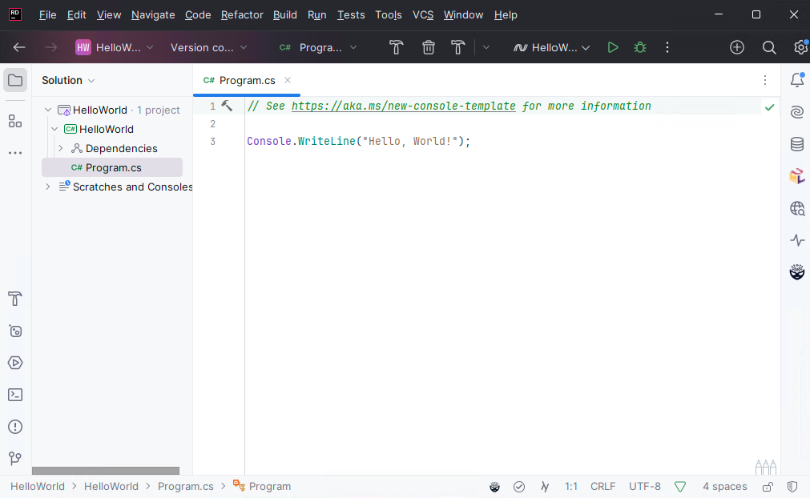The height and width of the screenshot is (498, 810).
Task: Click the Program breadcrumb in status bar
Action: [263, 486]
